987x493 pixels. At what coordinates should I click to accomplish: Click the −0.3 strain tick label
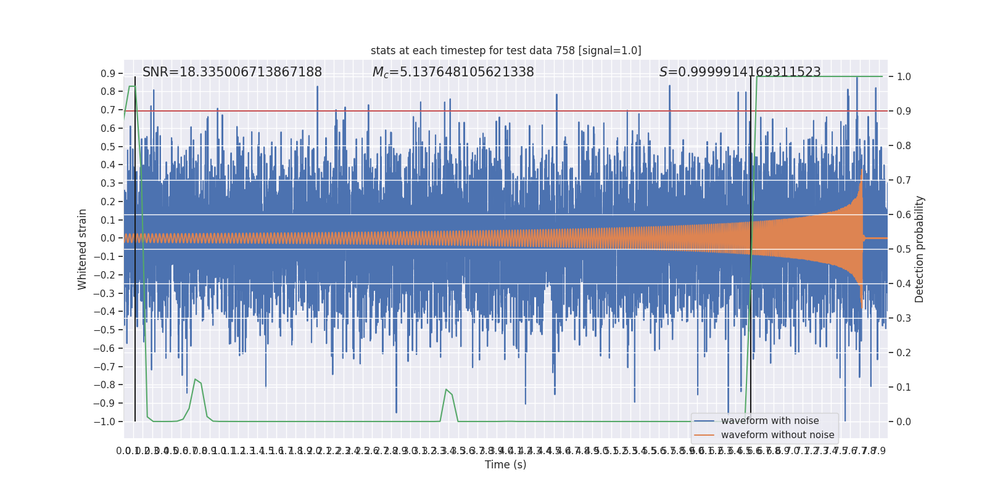tap(104, 293)
